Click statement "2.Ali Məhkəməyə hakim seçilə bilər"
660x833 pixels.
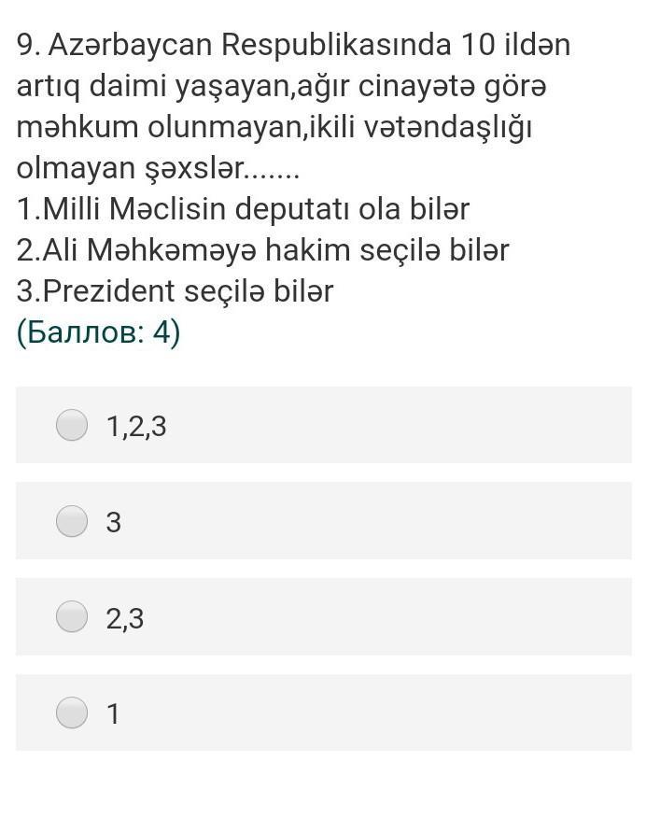coord(263,249)
